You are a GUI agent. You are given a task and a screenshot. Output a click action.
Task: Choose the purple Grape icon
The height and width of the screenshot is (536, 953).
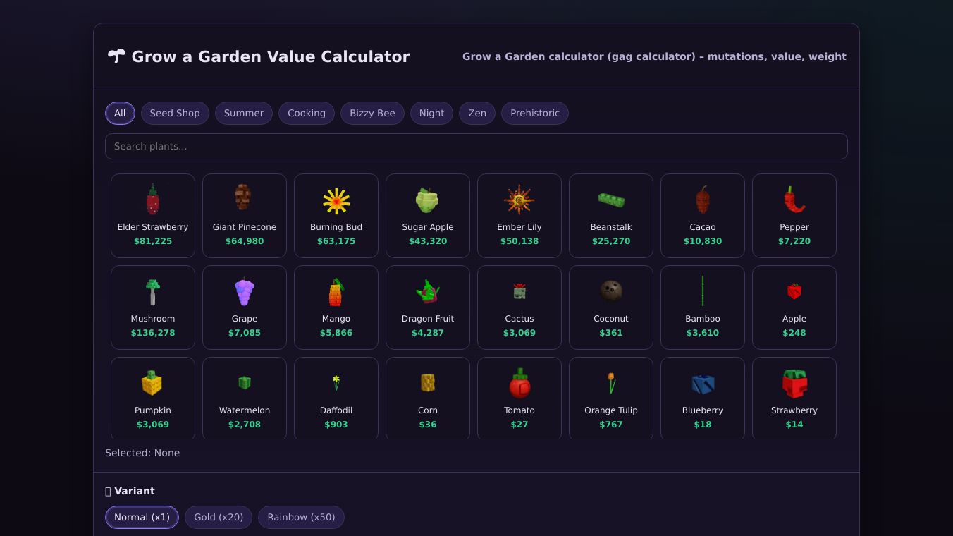pyautogui.click(x=245, y=292)
